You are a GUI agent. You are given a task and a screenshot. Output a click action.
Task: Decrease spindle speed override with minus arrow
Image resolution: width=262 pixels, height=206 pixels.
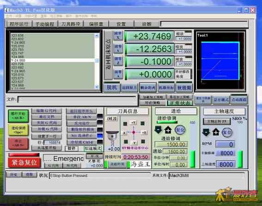click(206, 132)
